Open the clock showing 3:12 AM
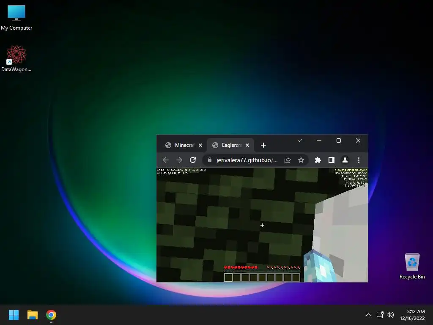This screenshot has width=433, height=325. pyautogui.click(x=412, y=315)
